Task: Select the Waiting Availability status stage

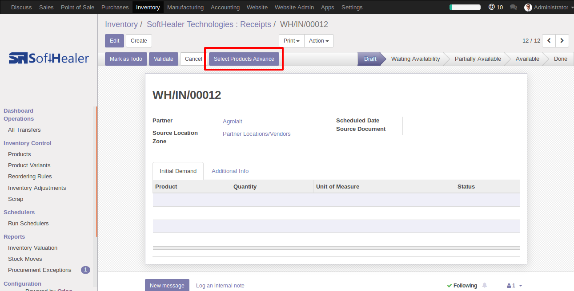Action: tap(415, 59)
